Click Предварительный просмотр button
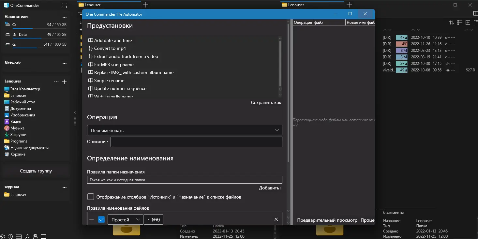478x239 pixels. point(327,220)
